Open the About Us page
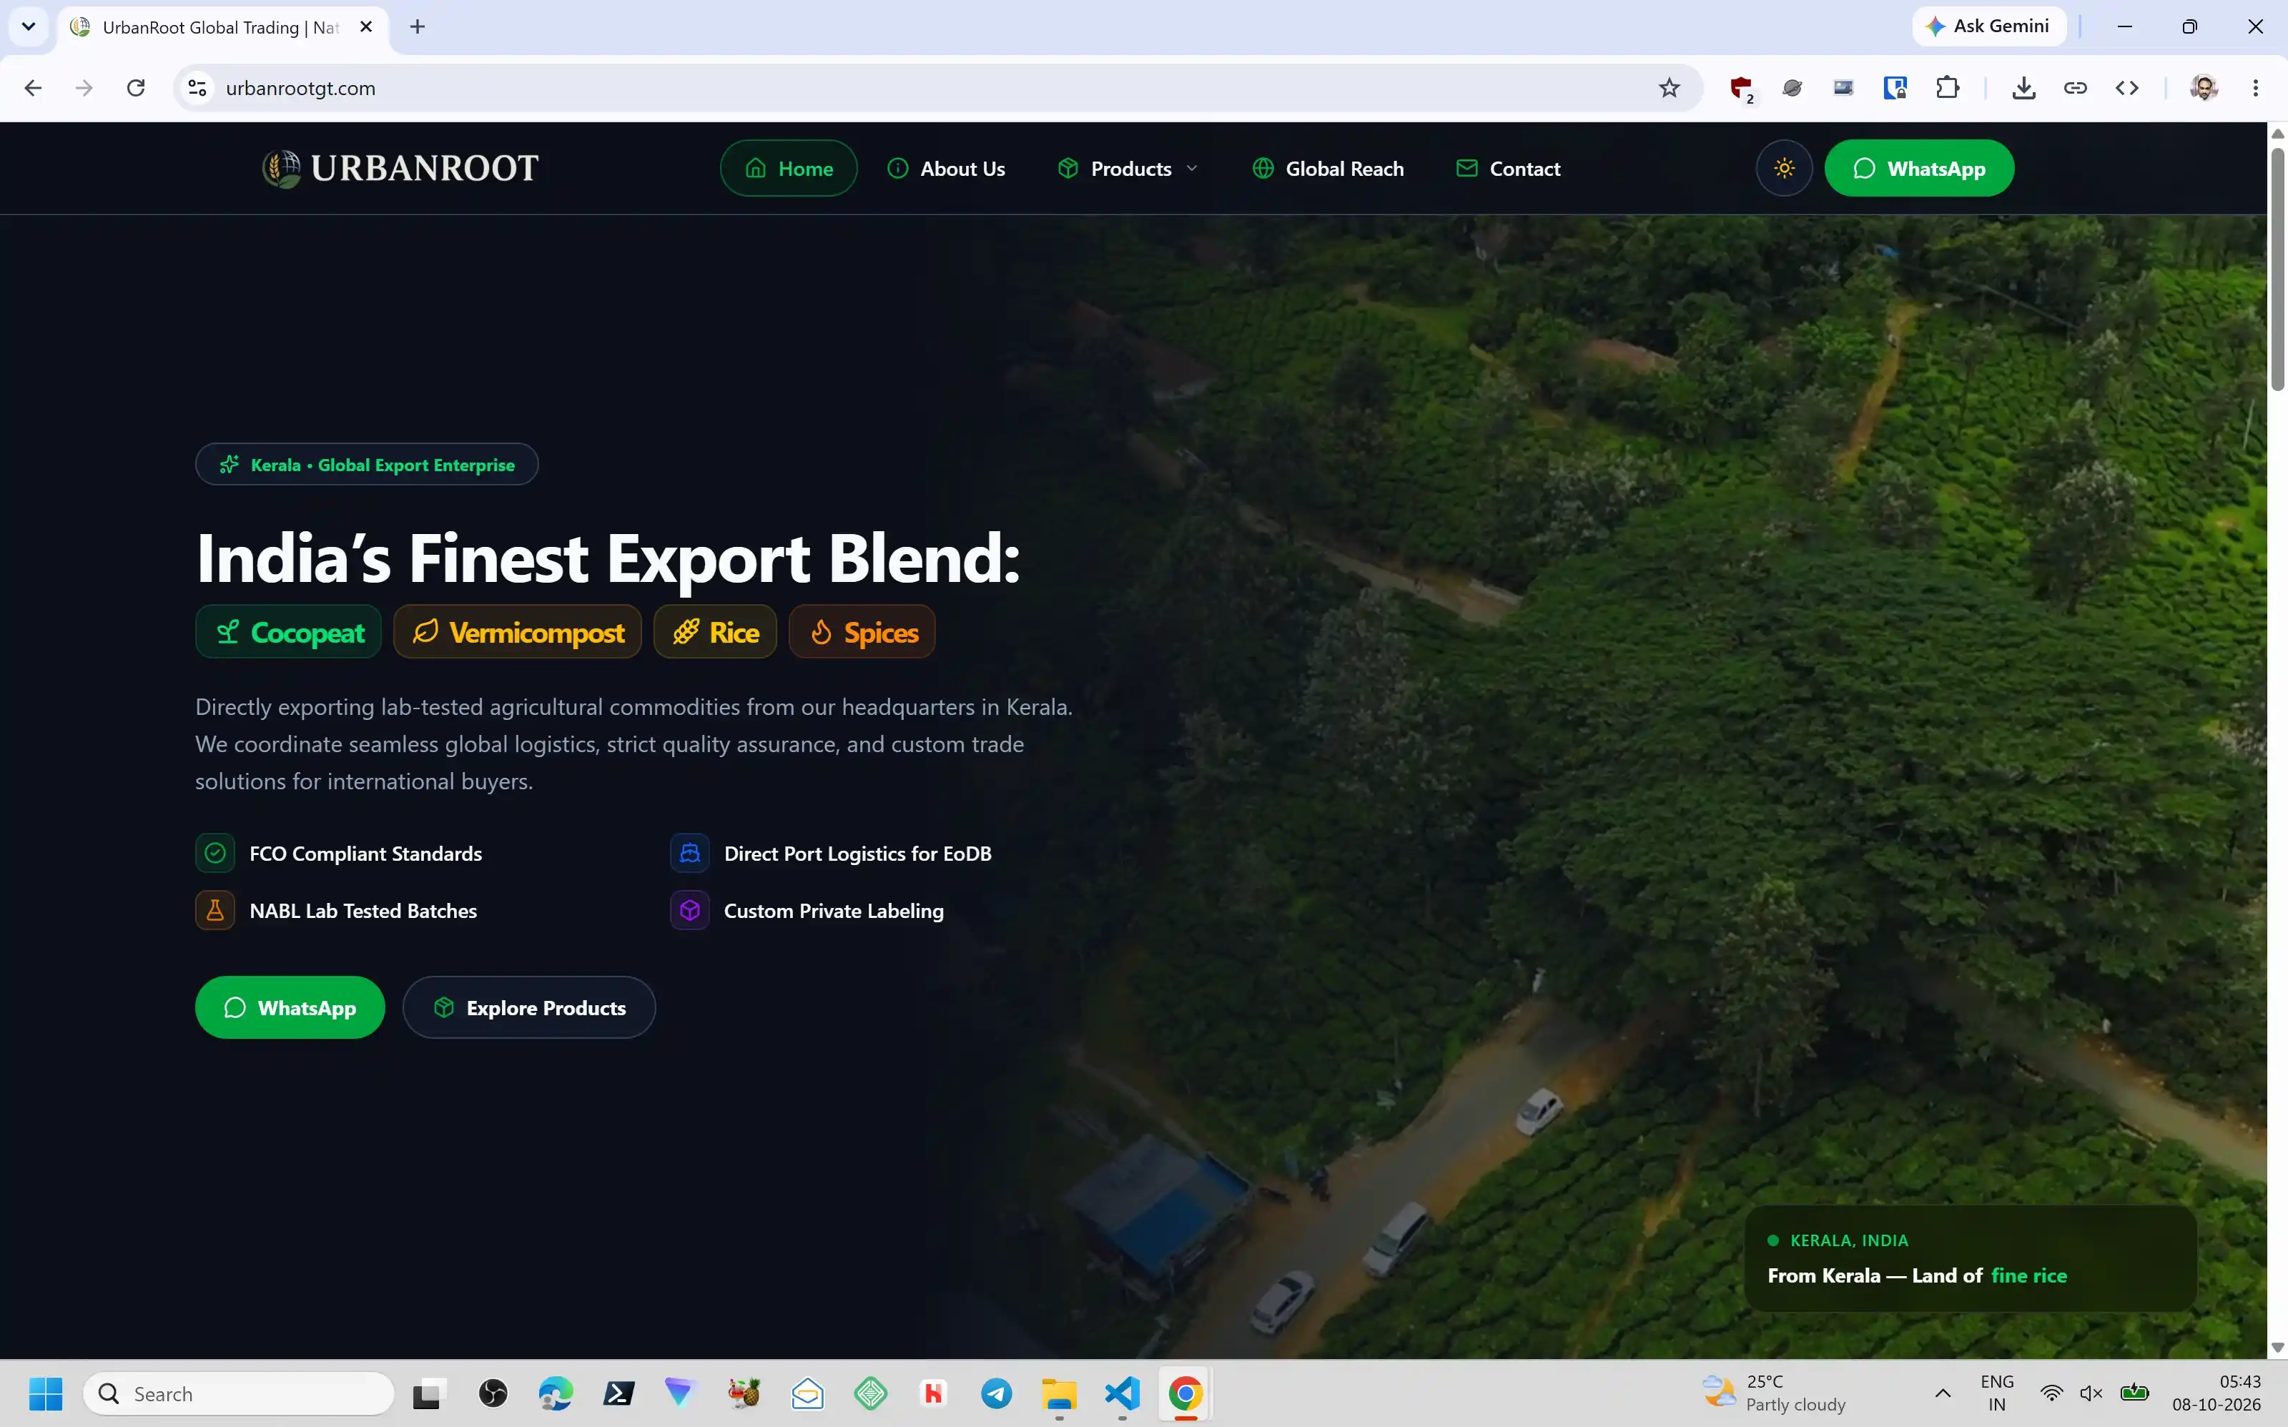 [x=946, y=168]
